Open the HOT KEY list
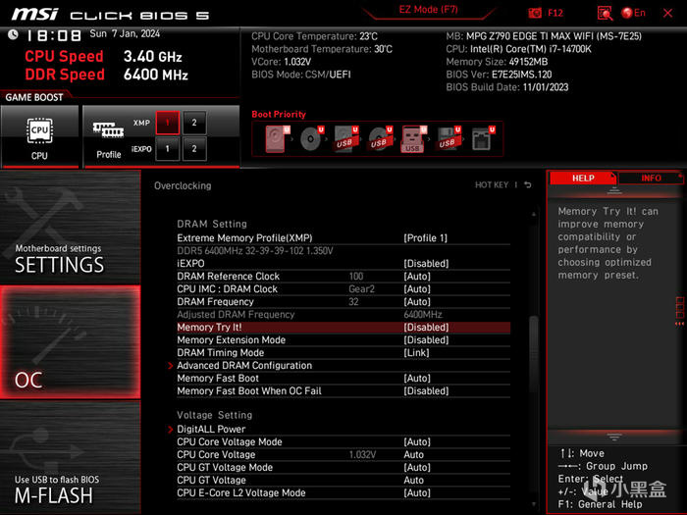 492,184
